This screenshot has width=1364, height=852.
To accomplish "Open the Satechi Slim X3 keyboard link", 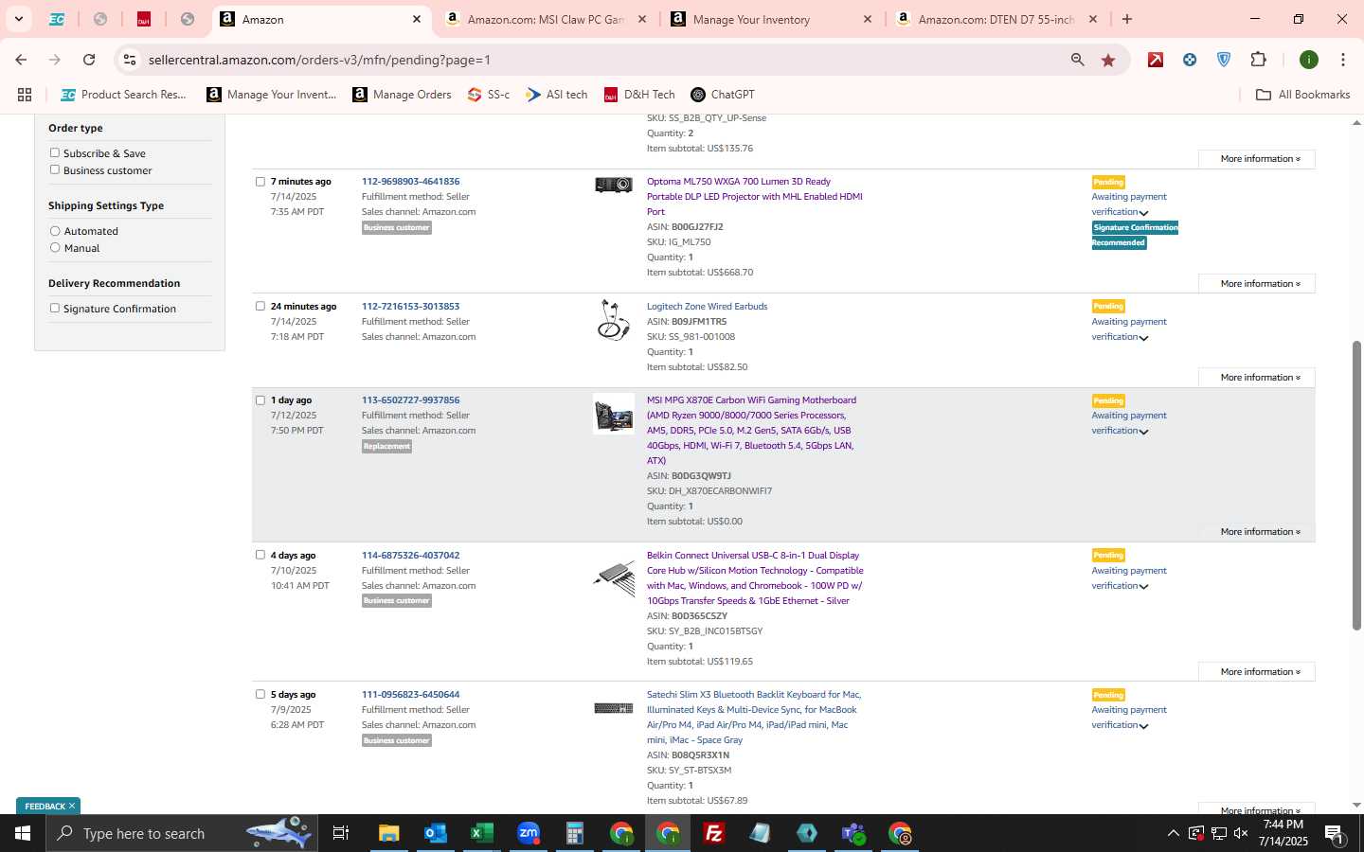I will coord(754,717).
